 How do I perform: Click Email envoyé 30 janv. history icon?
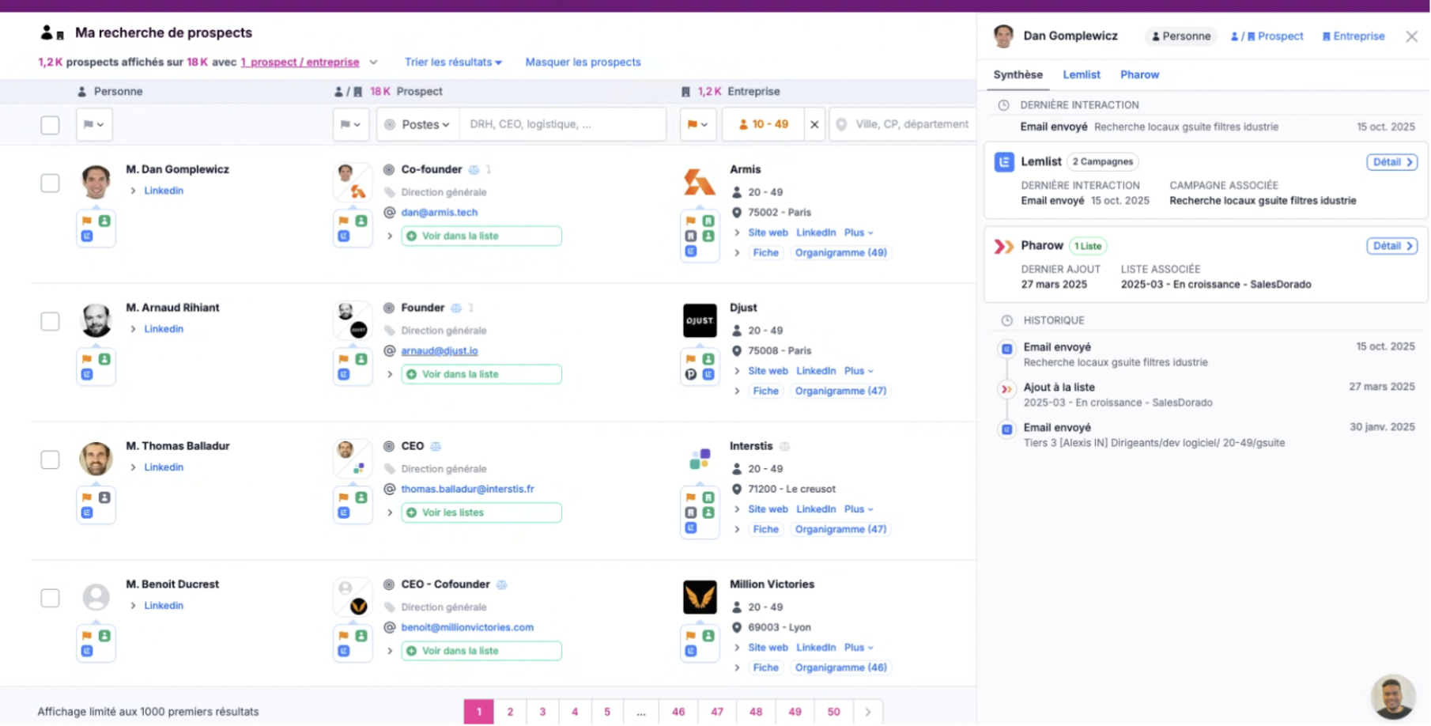pyautogui.click(x=1006, y=429)
